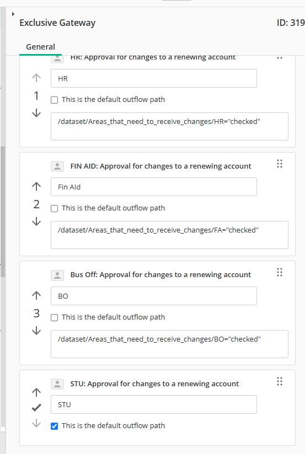Viewport: 305px width, 454px height.
Task: Switch to the General tab
Action: pyautogui.click(x=41, y=47)
